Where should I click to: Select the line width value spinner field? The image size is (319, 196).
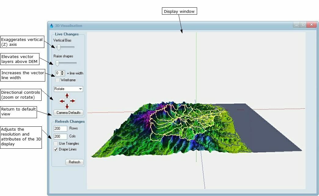pos(57,73)
